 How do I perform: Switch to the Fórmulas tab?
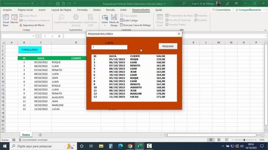coord(82,10)
